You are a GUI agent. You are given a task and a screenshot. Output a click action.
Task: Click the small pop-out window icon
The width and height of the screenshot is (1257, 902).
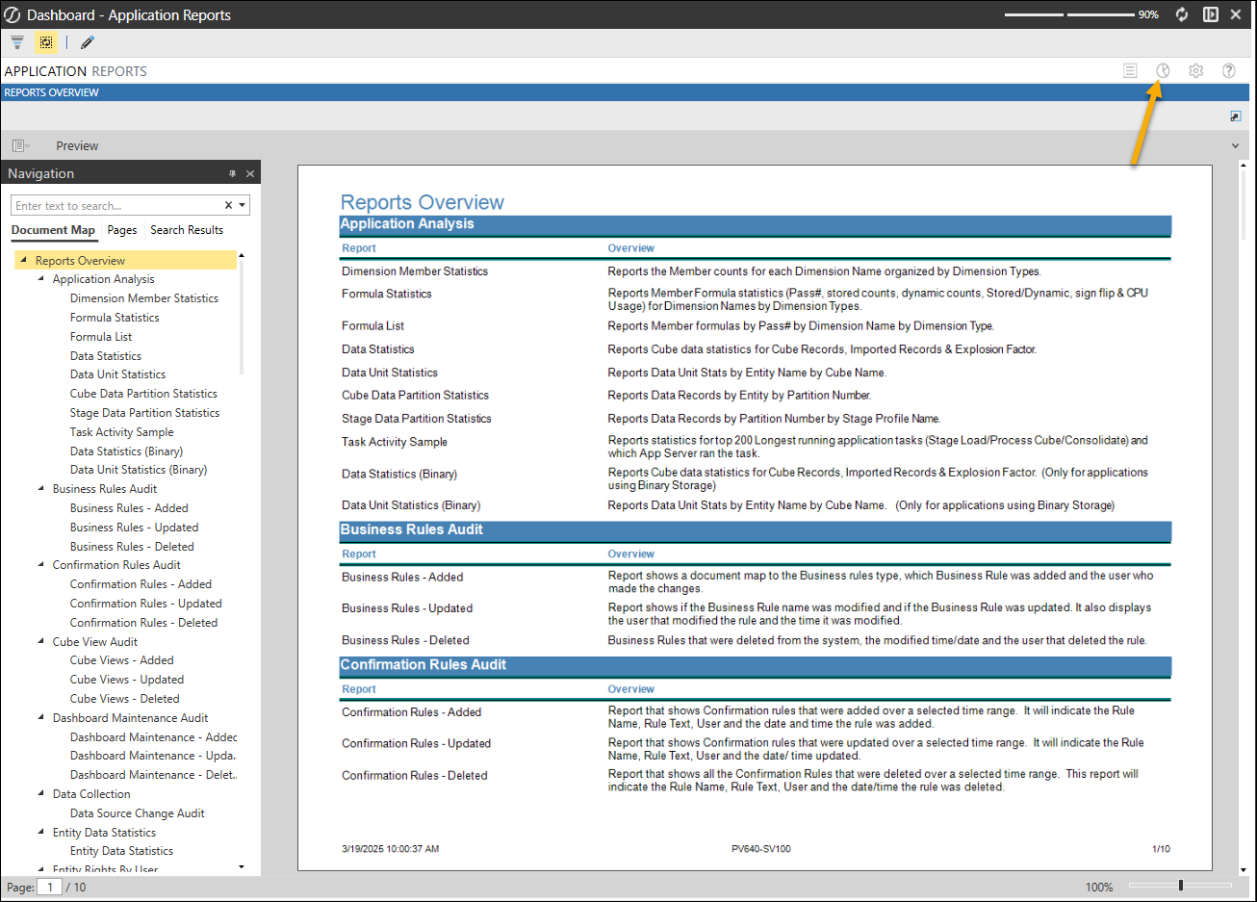click(x=1236, y=116)
